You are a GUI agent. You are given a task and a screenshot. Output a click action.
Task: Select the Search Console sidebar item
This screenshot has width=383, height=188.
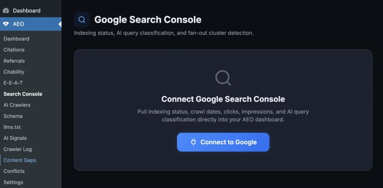coord(23,94)
